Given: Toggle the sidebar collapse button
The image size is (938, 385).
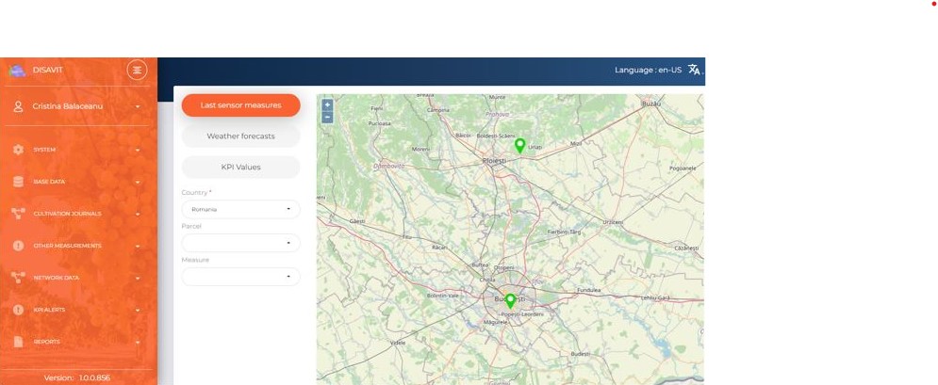Looking at the screenshot, I should tap(137, 70).
